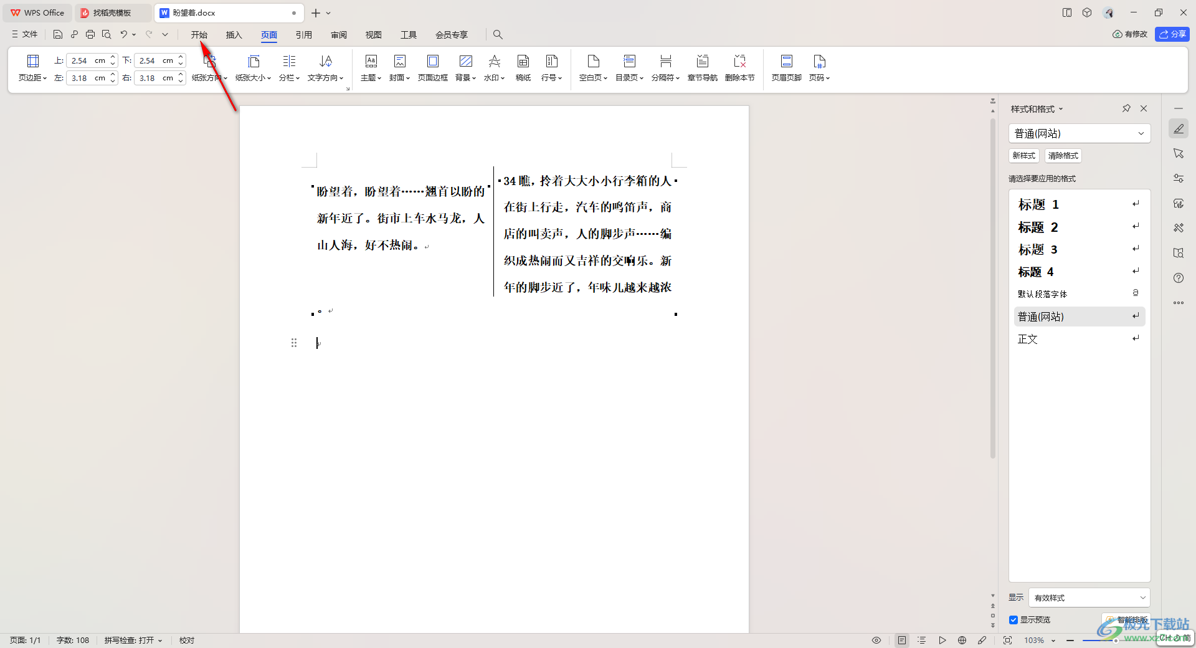Open the 页边距 page margins tool

[x=32, y=68]
